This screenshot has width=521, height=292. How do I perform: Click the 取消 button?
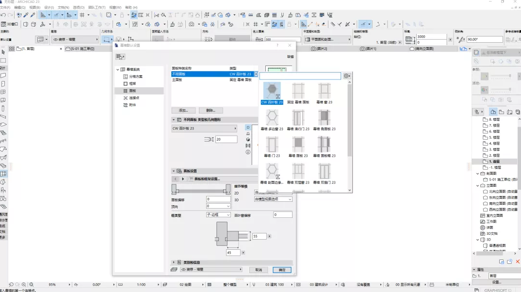[259, 270]
